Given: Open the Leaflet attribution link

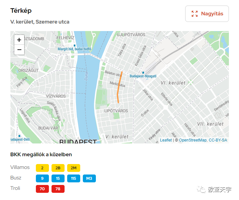Looking at the screenshot, I should click(x=166, y=140).
